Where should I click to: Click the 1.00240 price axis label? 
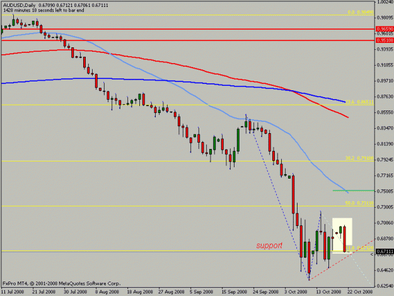tap(385, 2)
